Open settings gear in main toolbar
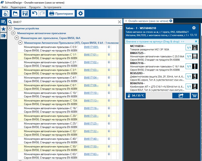The height and width of the screenshot is (161, 202). point(80,13)
